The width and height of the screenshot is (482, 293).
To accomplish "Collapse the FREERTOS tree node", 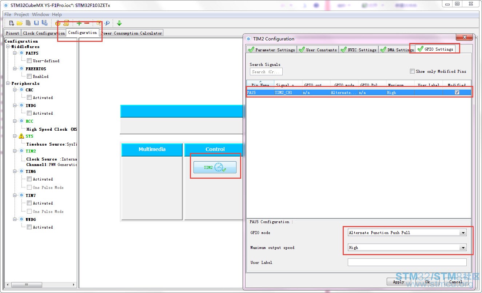I will 15,69.
